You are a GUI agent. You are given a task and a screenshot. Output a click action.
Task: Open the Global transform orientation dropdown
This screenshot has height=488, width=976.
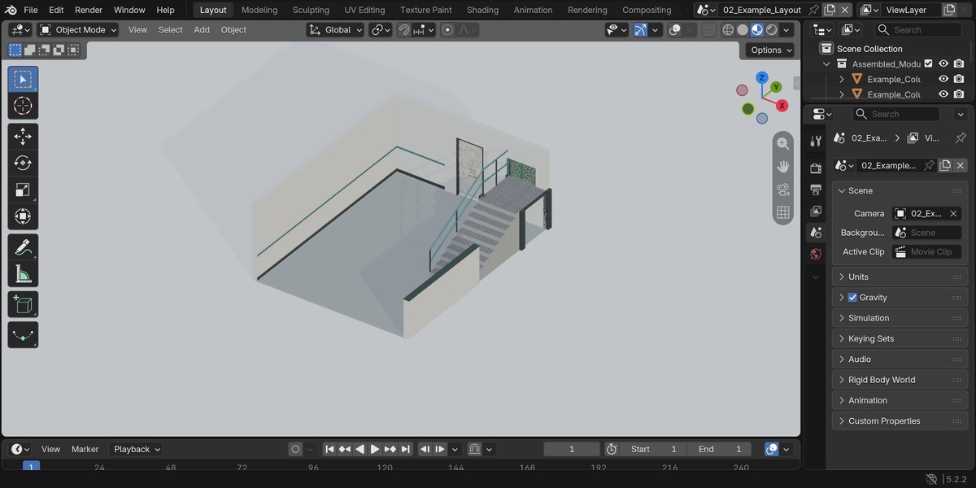[335, 29]
